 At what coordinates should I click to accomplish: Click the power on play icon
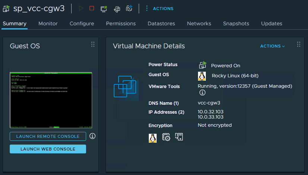81,8
